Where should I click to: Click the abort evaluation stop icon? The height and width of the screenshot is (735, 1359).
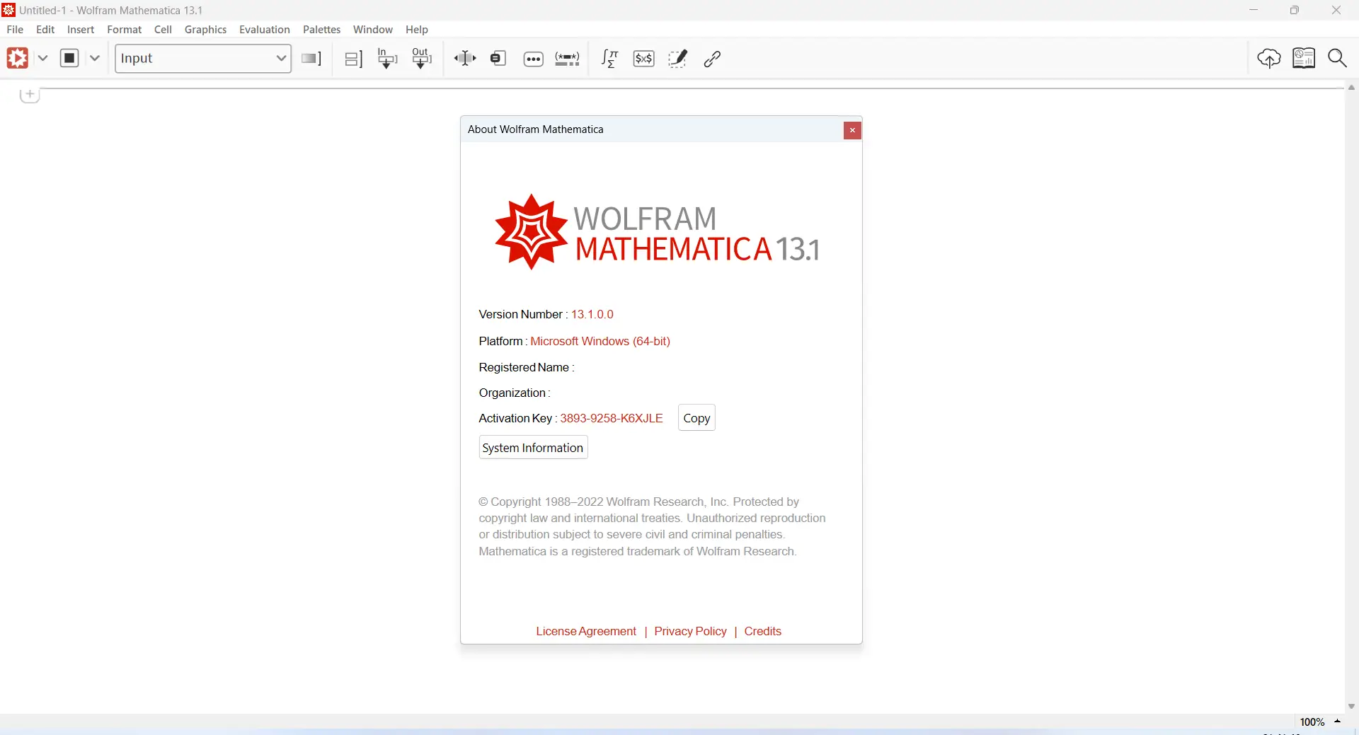(x=69, y=59)
